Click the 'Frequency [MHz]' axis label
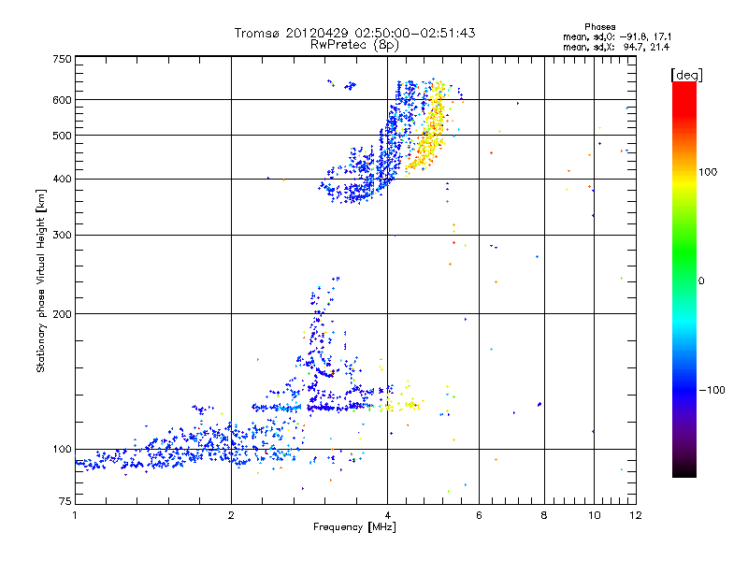The width and height of the screenshot is (748, 561). (354, 527)
